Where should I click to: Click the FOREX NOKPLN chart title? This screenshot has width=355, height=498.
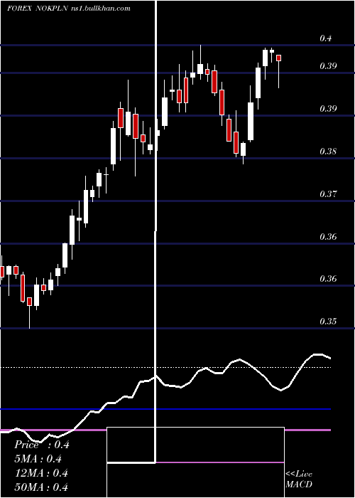(x=69, y=9)
